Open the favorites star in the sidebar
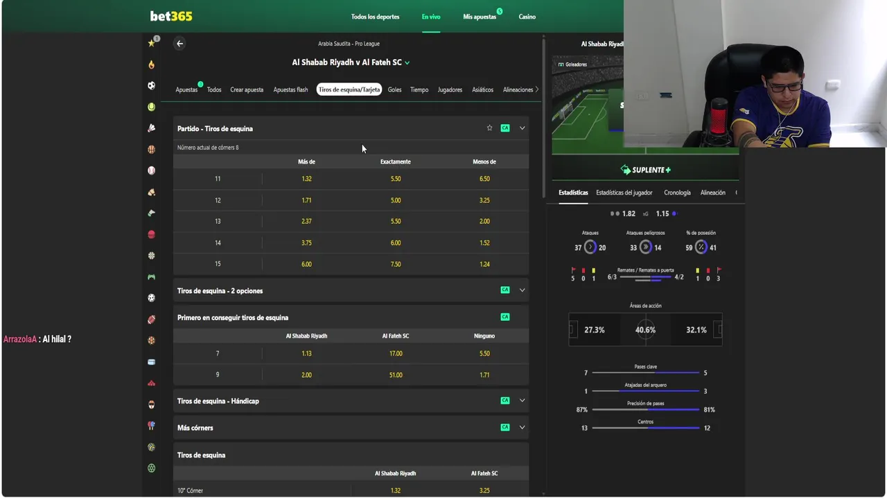Image resolution: width=887 pixels, height=499 pixels. (x=151, y=43)
